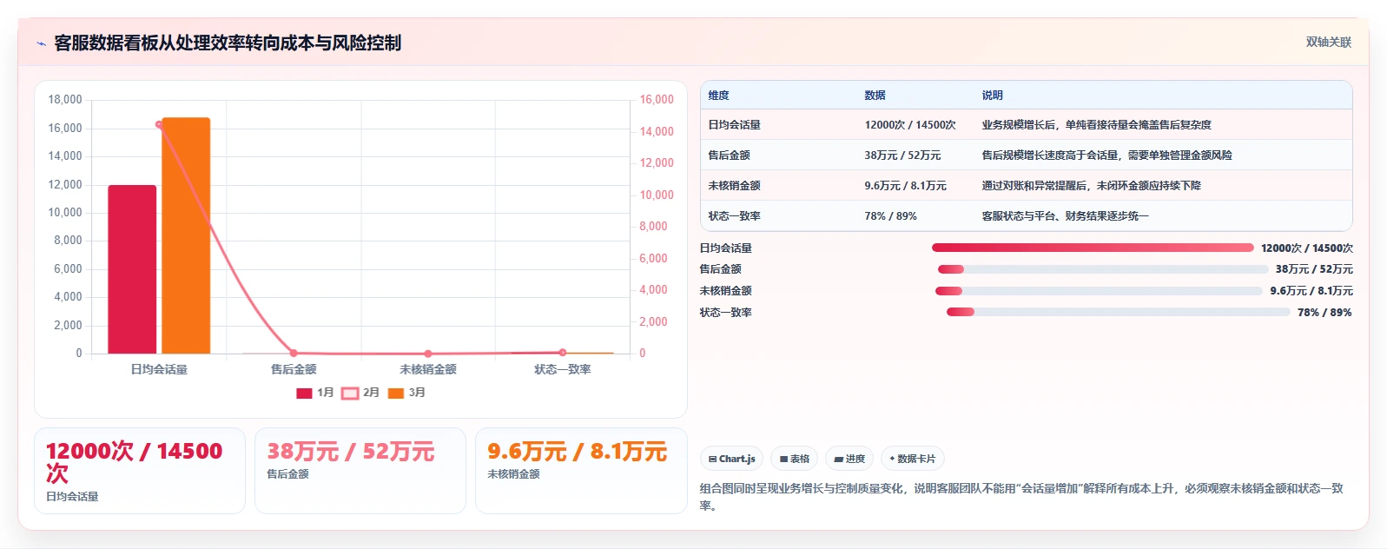Click the 16,000 right axis tick label
Image resolution: width=1387 pixels, height=549 pixels.
657,100
